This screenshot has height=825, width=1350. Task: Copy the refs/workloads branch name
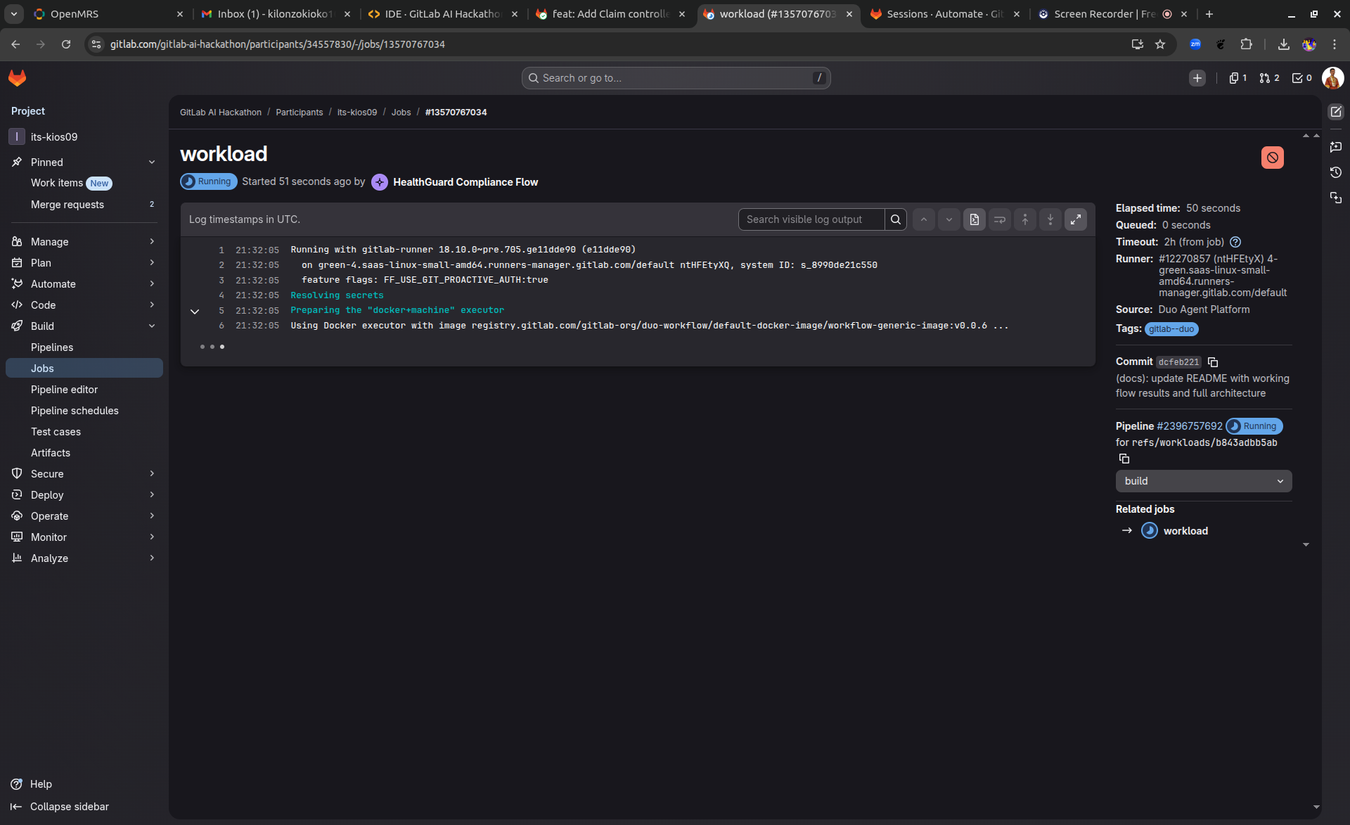[x=1124, y=459]
